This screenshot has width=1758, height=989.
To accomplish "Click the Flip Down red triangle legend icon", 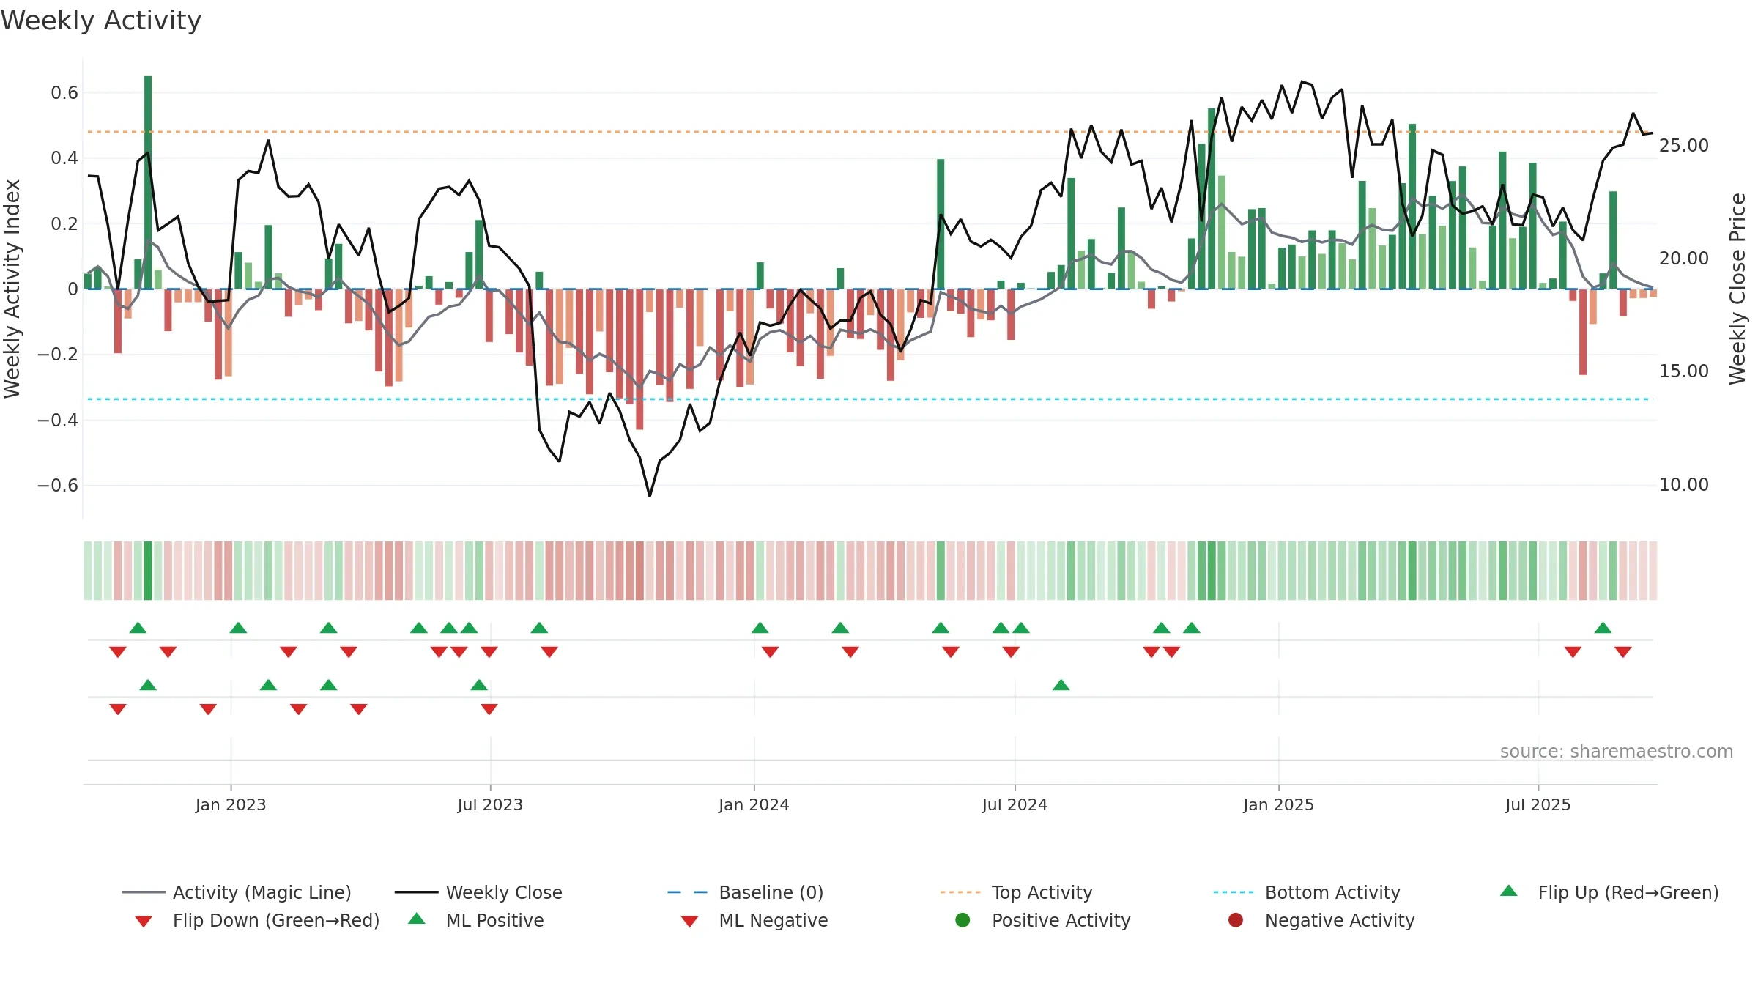I will point(144,921).
